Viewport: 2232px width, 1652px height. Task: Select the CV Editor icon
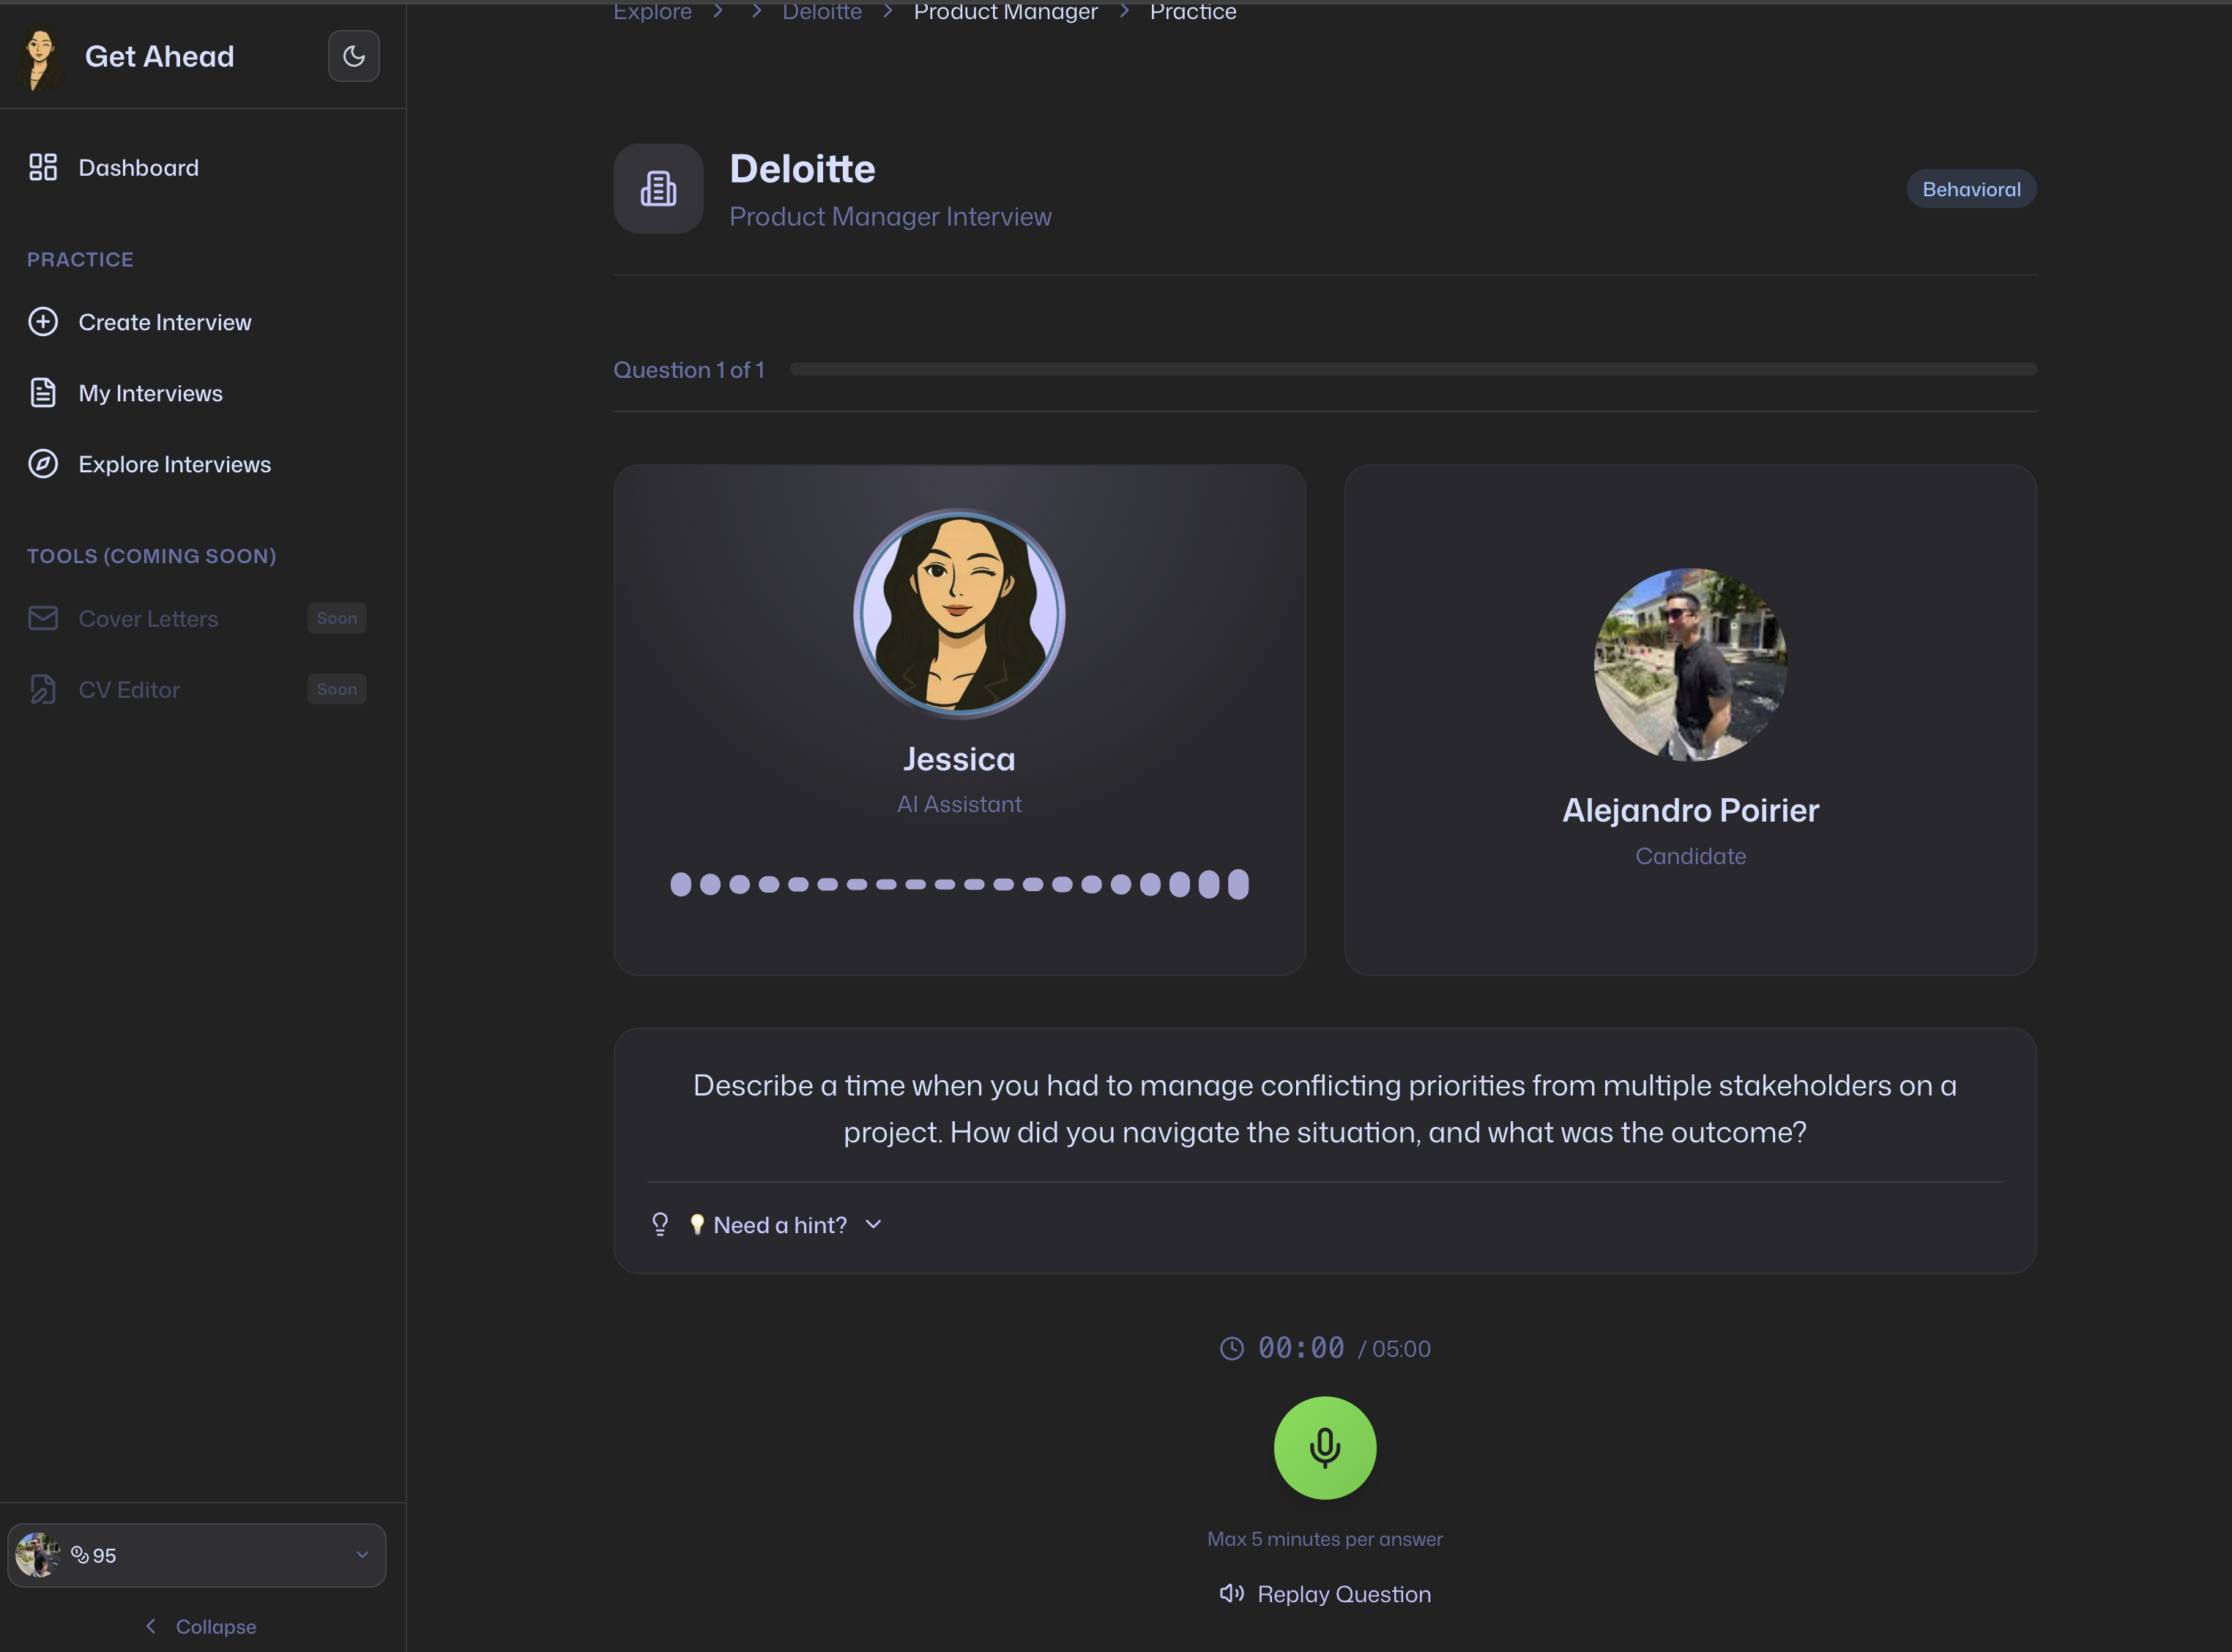(42, 689)
